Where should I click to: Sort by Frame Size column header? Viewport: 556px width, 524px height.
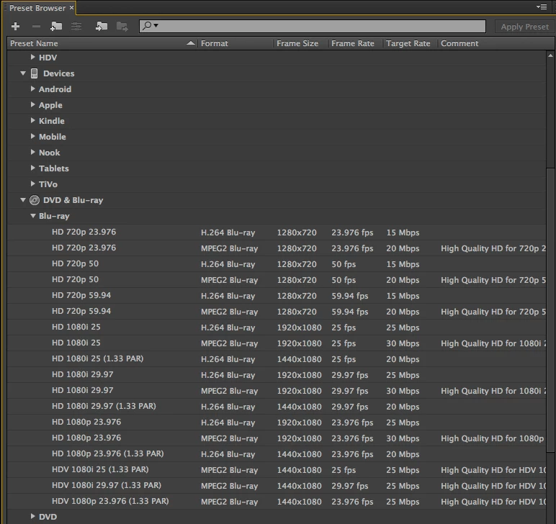tap(301, 43)
